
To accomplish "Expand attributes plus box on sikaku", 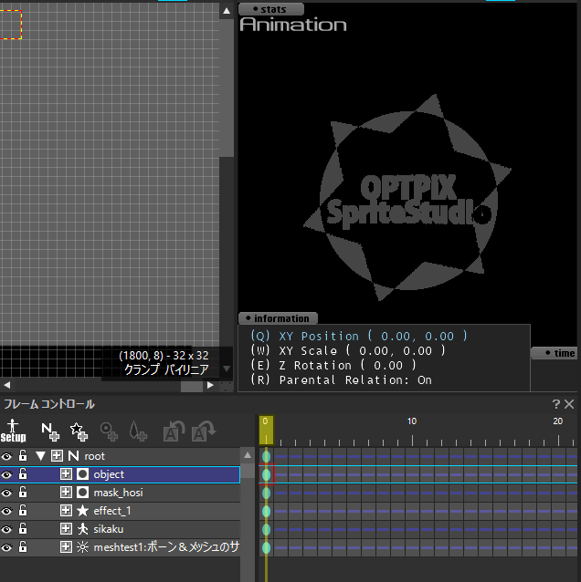I will [66, 529].
